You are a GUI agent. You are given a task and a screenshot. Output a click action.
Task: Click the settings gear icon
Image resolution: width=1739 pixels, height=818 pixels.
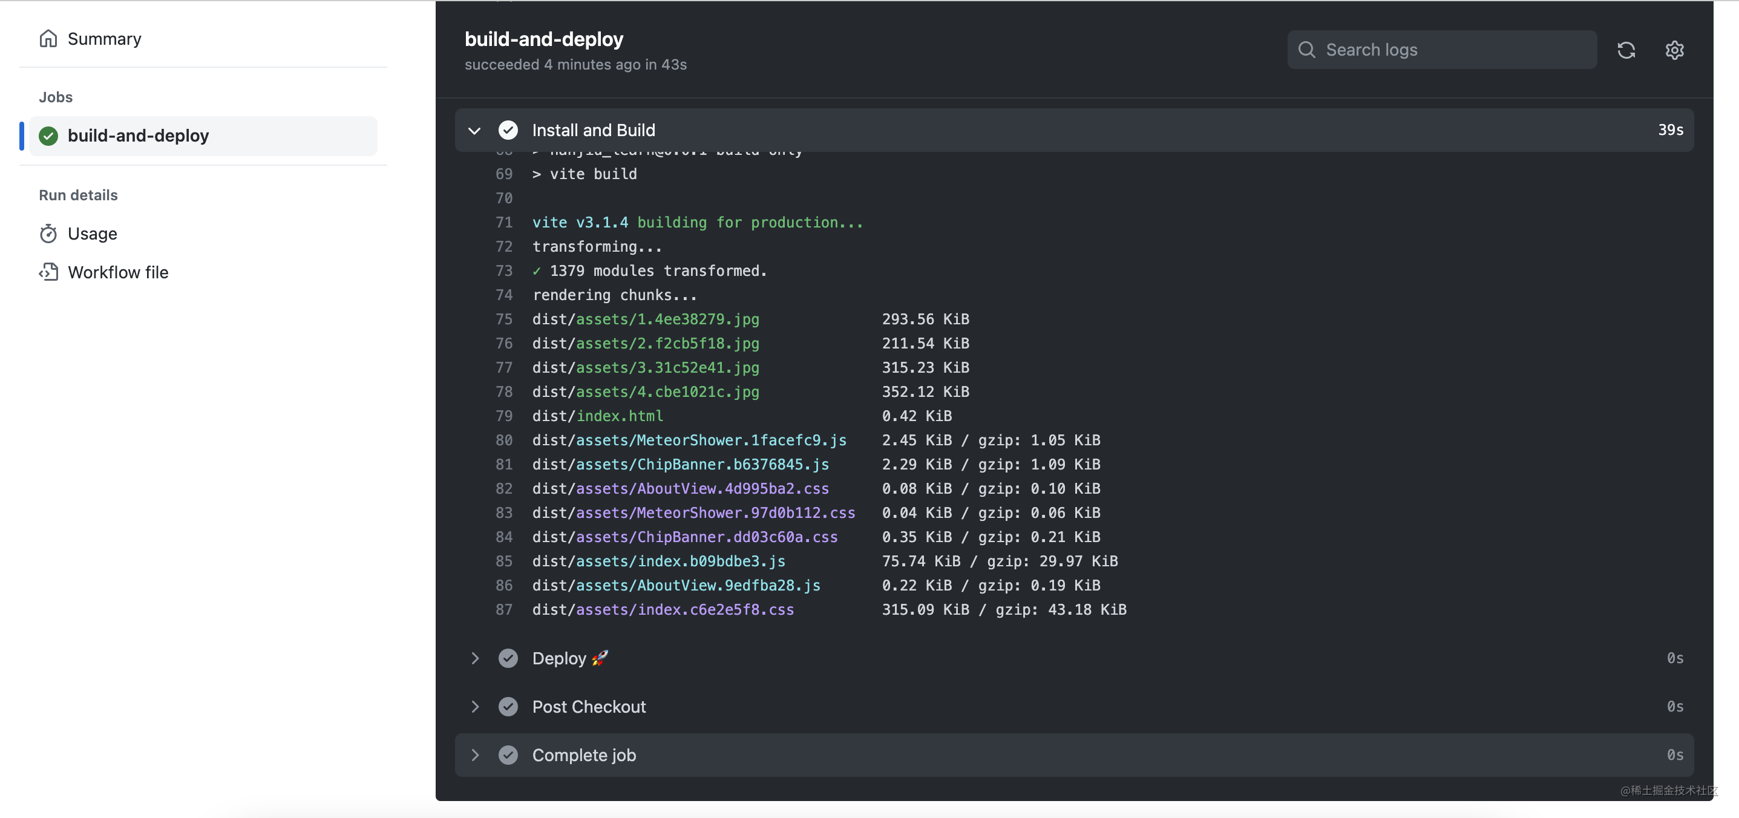coord(1672,49)
